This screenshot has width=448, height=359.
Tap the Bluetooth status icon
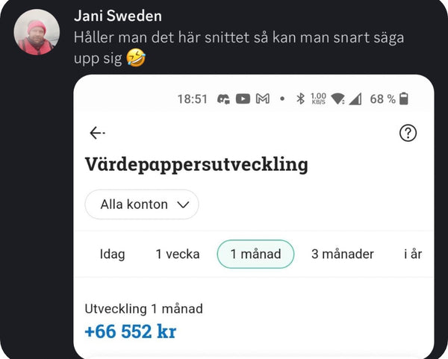[300, 99]
